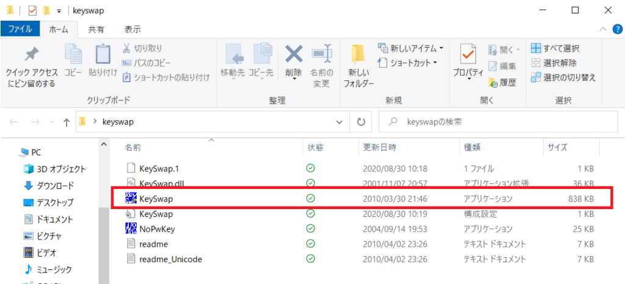The height and width of the screenshot is (284, 625).
Task: Click the Rename (名前の変更) icon
Action: (x=322, y=54)
